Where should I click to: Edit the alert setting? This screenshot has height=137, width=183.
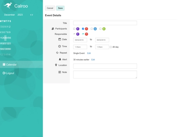pyautogui.click(x=93, y=60)
